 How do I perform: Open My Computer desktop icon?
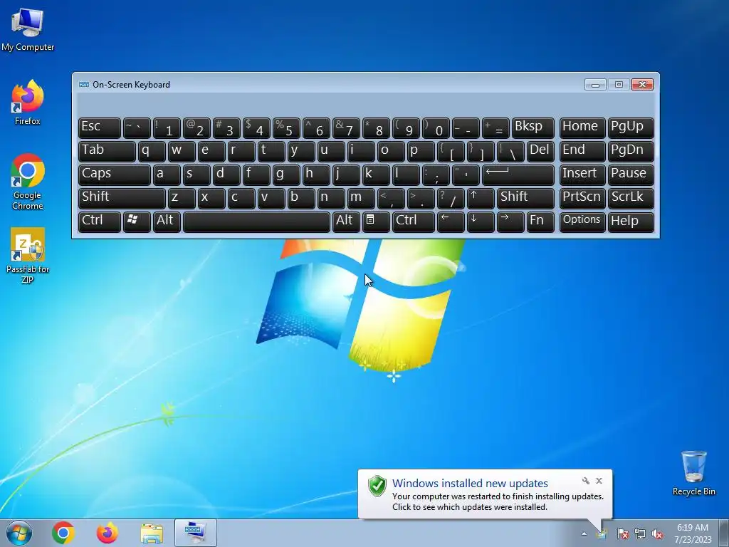coord(28,30)
